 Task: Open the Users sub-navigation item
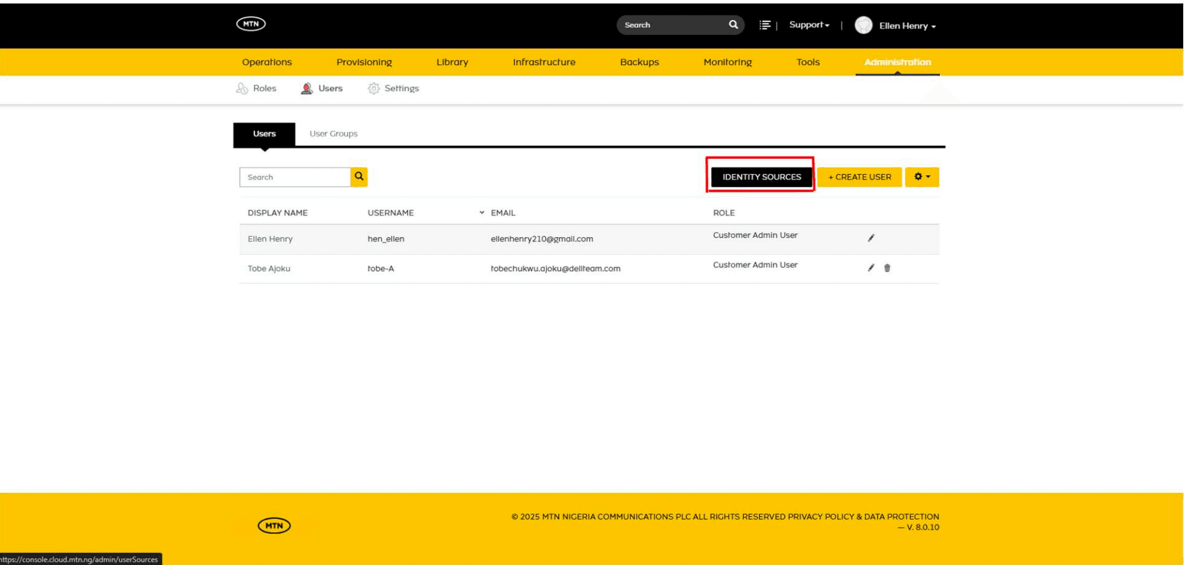click(x=323, y=88)
